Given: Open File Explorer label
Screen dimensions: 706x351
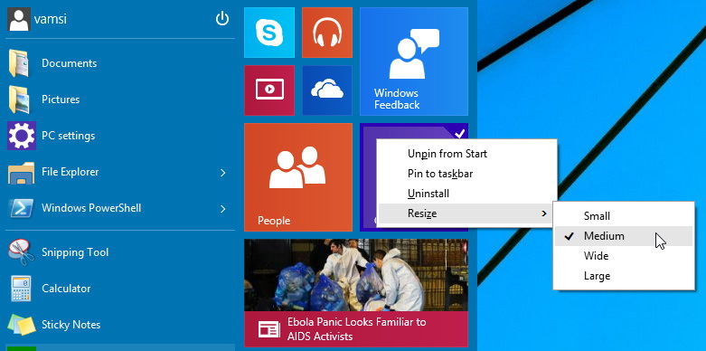Looking at the screenshot, I should point(70,172).
